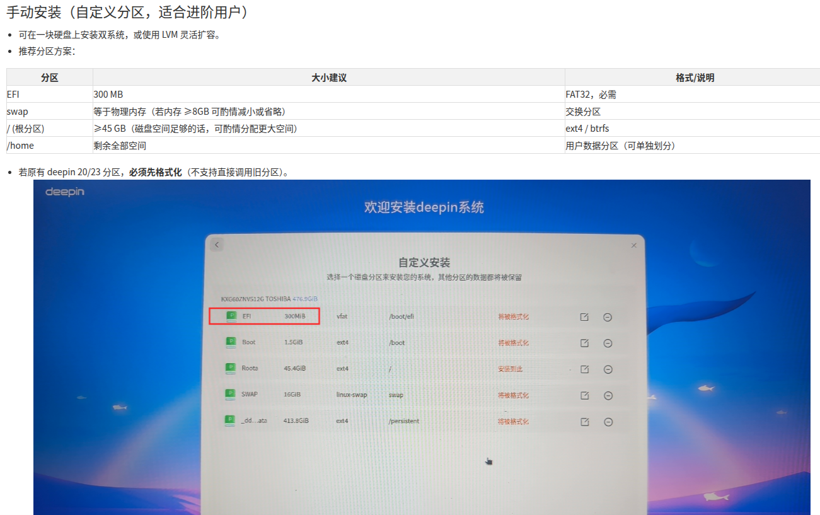Delete the SWAP partition via its minus icon
The image size is (820, 515).
pos(608,396)
